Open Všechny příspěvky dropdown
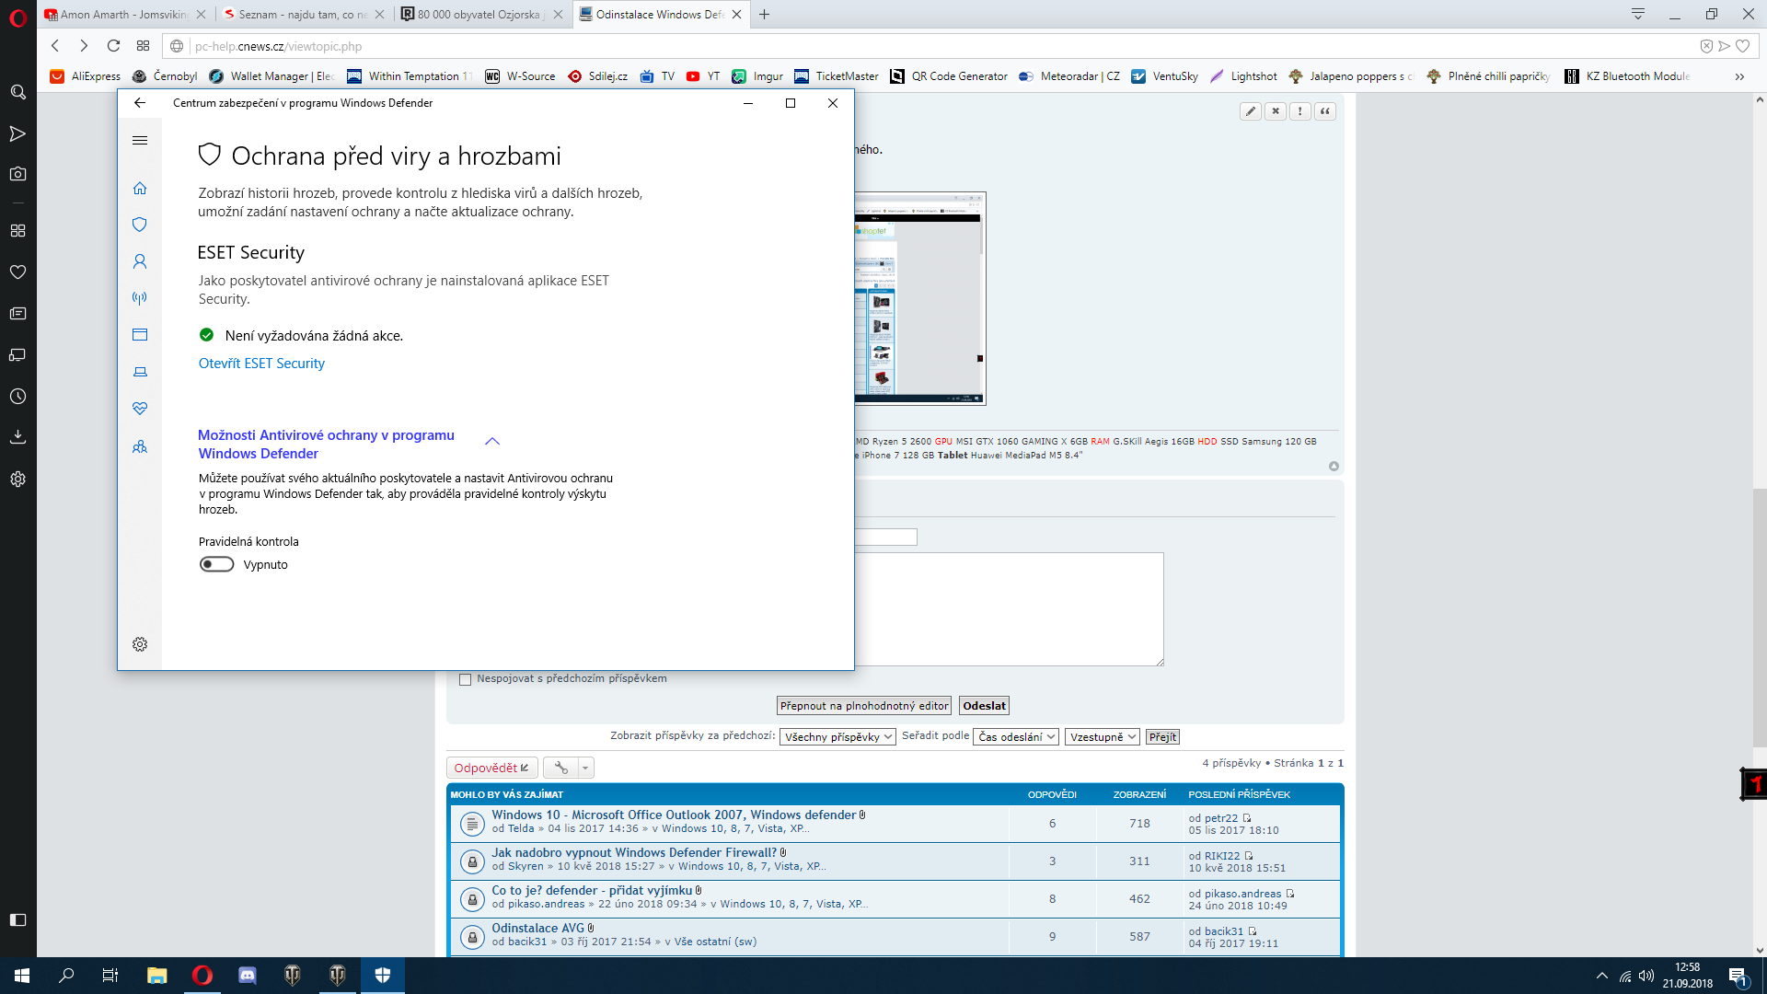This screenshot has height=994, width=1767. [837, 737]
